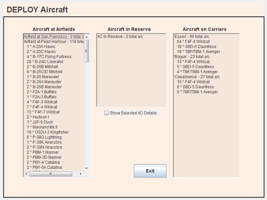Click the scroll down arrow in airfields list
The image size is (267, 200).
[86, 168]
